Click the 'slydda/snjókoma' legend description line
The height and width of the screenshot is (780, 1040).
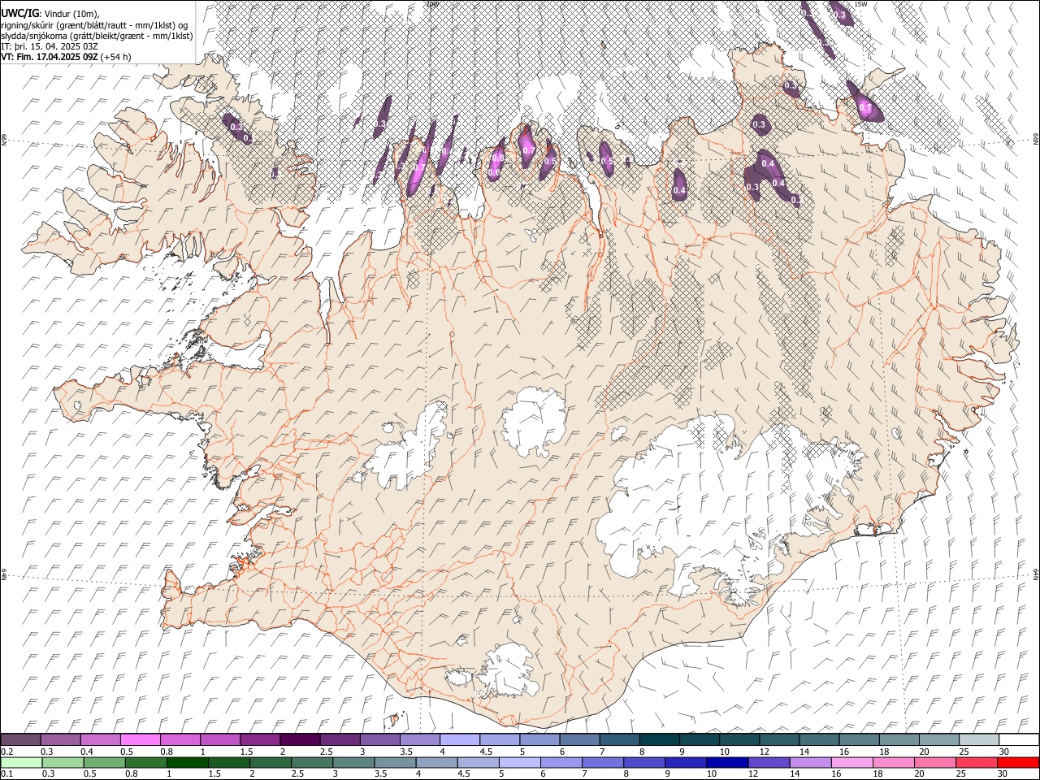[x=97, y=36]
